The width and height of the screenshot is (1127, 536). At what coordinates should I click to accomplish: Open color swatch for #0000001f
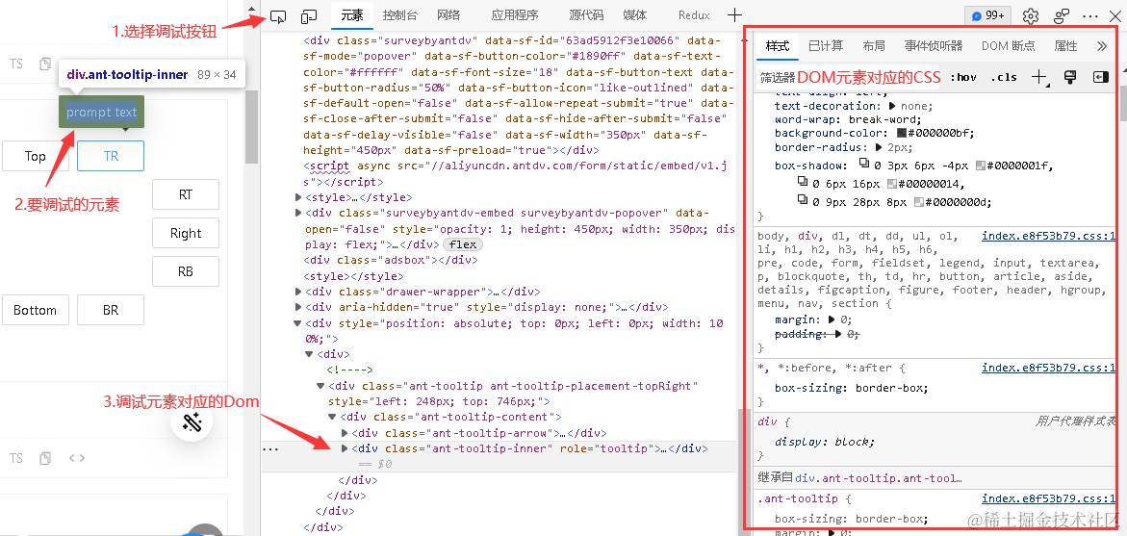980,166
